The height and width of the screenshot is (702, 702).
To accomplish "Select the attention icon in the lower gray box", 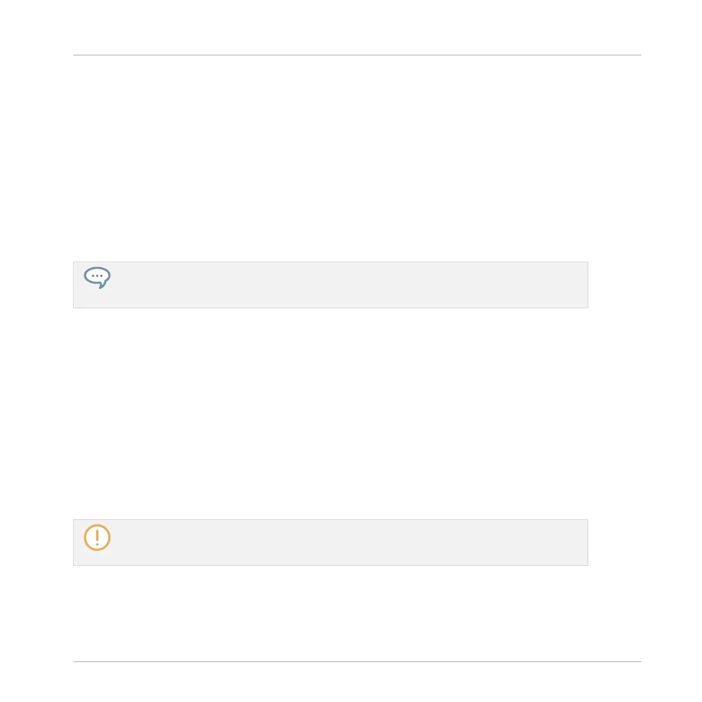I will [97, 537].
